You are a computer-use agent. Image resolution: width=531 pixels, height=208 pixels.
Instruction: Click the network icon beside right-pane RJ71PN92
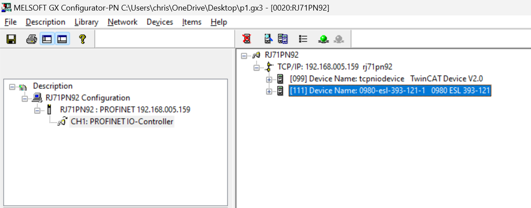[256, 55]
